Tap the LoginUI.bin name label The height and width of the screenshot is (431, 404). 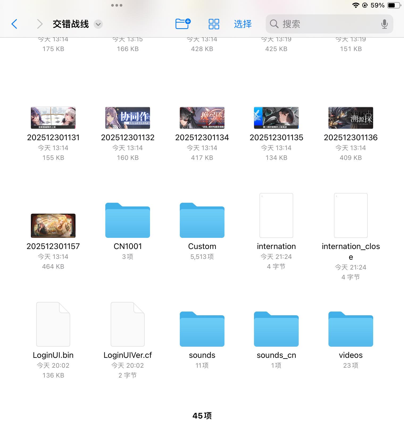53,355
